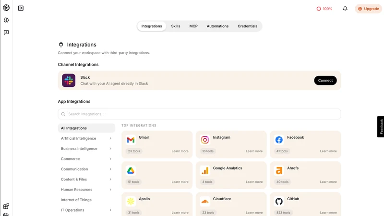Focus the Search integrations field
This screenshot has width=384, height=216.
click(x=199, y=114)
